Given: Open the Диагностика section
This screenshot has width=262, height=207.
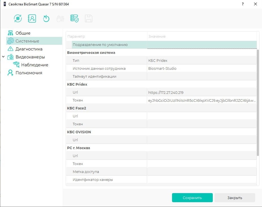Looking at the screenshot, I should click(x=29, y=49).
